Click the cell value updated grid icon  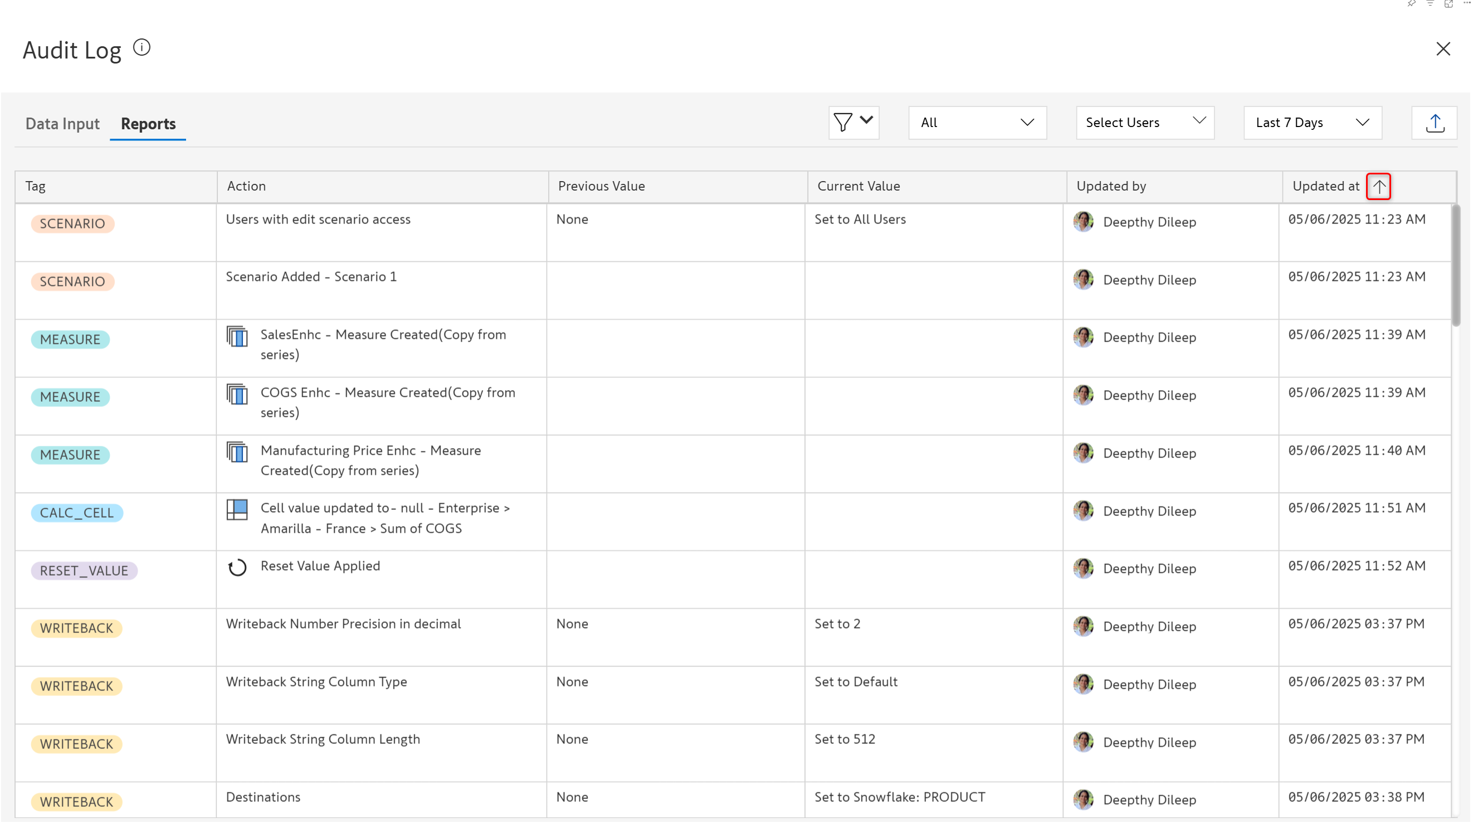click(237, 510)
